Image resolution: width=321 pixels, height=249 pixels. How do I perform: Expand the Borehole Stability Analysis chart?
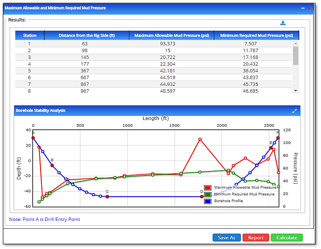294,111
